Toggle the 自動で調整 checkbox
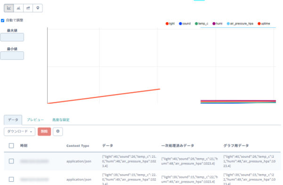This screenshot has width=283, height=185. (2, 20)
